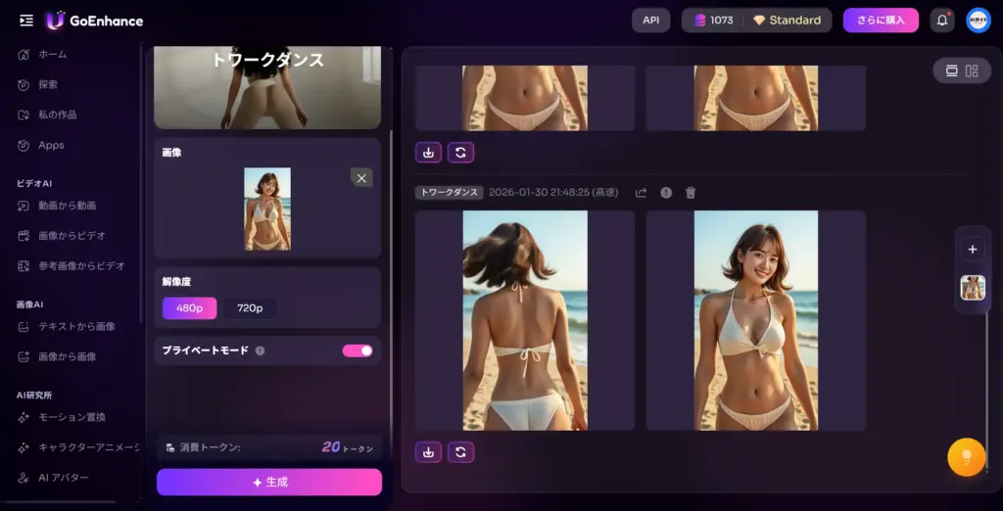Open the 1073 token balance
Viewport: 1003px width, 511px height.
[713, 21]
